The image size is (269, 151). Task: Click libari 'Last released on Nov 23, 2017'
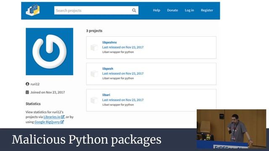pos(123,100)
